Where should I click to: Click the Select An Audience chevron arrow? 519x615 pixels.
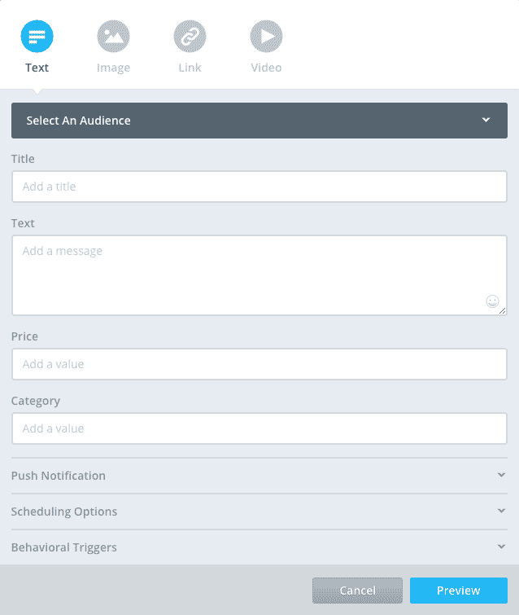click(486, 121)
